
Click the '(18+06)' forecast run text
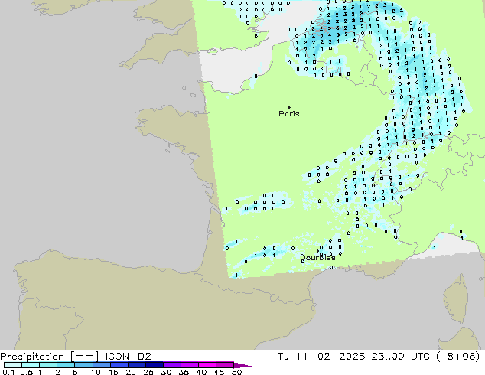pos(457,357)
